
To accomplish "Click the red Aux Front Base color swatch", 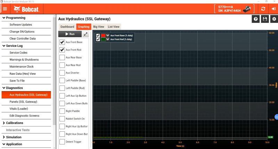I will pyautogui.click(x=103, y=35).
